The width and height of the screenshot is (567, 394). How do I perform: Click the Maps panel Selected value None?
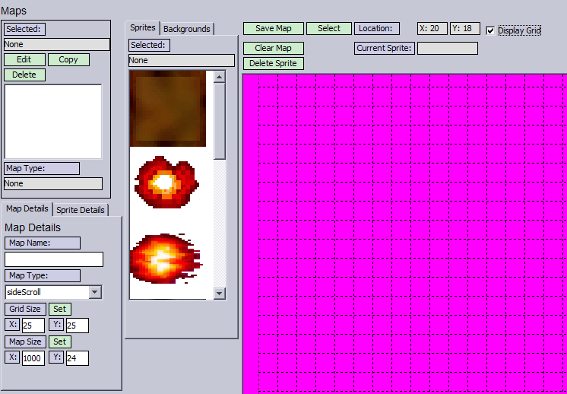(x=57, y=45)
